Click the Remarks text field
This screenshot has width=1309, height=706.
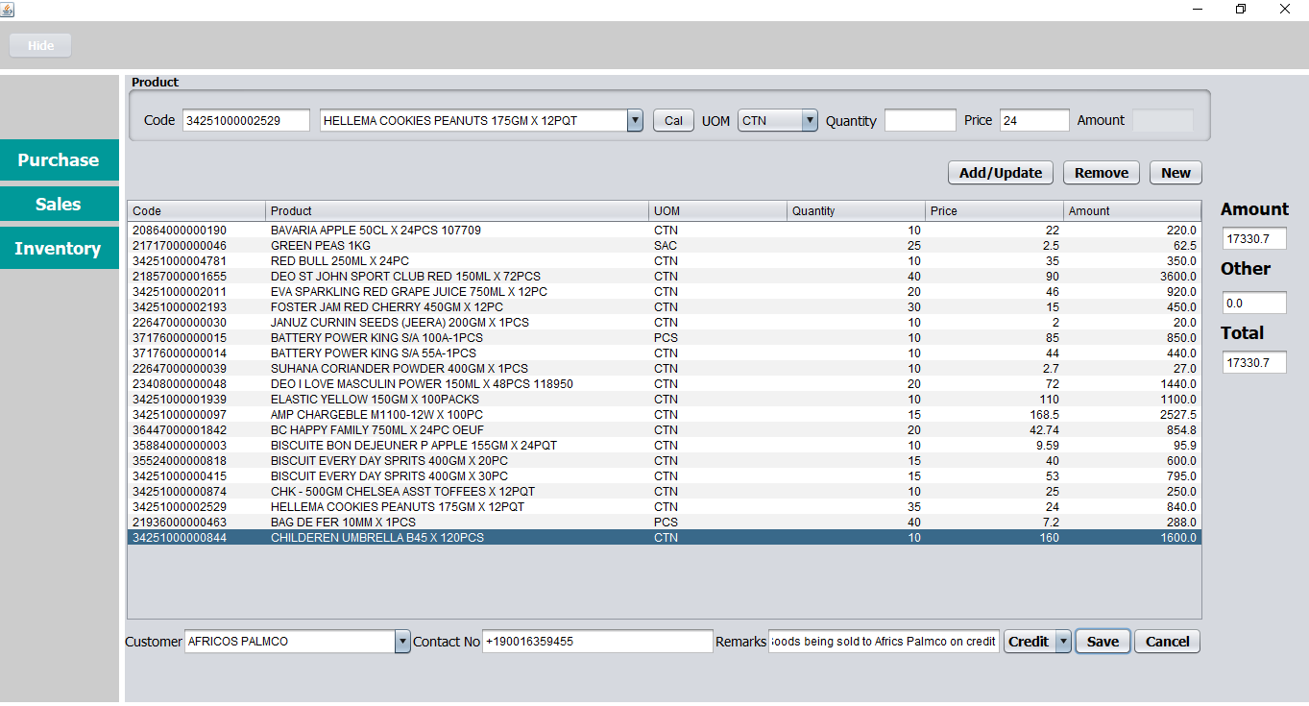[x=884, y=642]
